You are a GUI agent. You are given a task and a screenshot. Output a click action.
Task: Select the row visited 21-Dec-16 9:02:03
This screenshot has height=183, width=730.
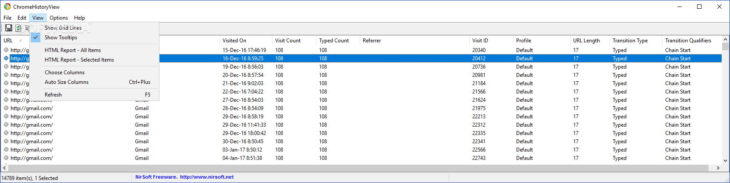click(361, 83)
